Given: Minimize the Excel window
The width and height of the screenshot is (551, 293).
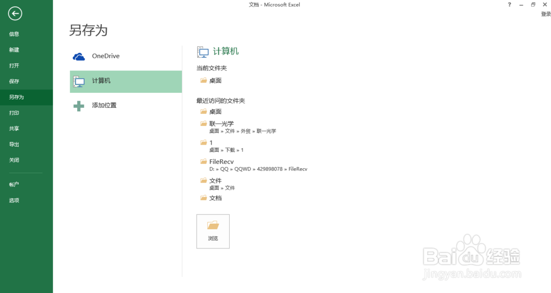Looking at the screenshot, I should point(521,4).
